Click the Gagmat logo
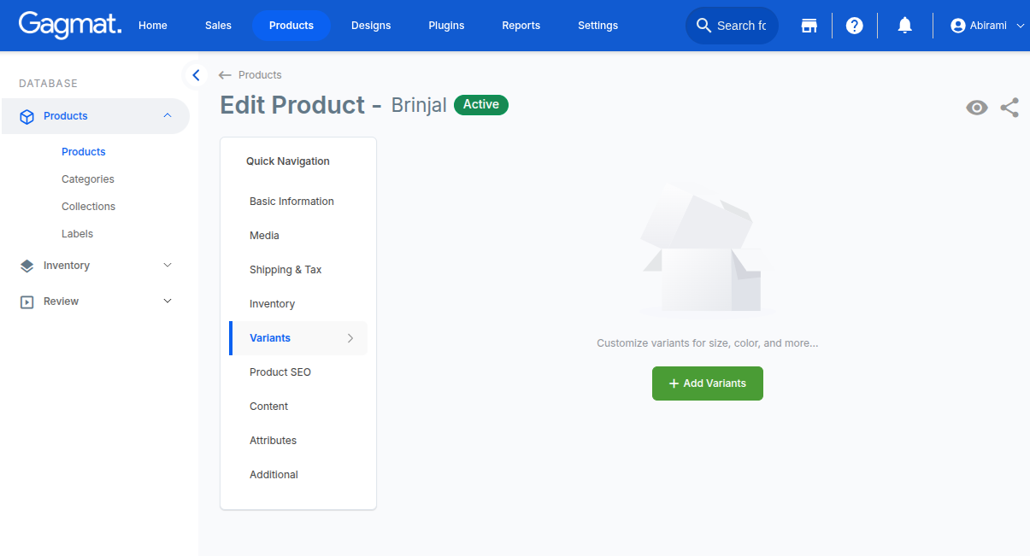Screen dimensions: 1030x556 [70, 25]
